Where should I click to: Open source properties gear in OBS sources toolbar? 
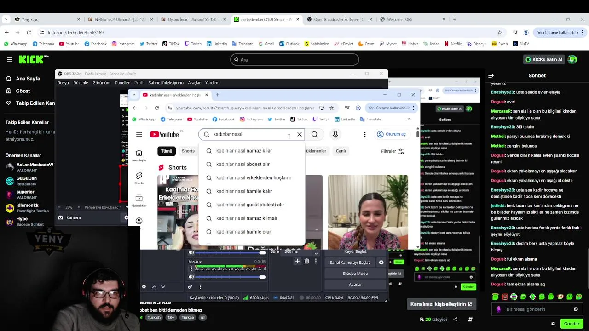144,287
